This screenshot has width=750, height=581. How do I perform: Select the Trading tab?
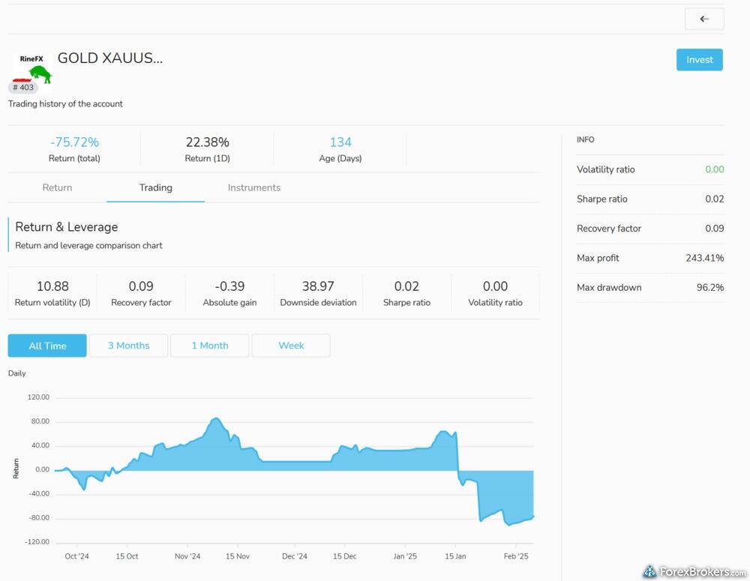155,187
